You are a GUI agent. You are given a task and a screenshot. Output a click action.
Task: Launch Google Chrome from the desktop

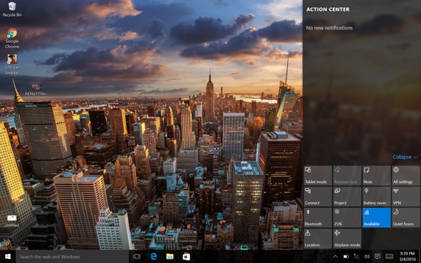12,36
